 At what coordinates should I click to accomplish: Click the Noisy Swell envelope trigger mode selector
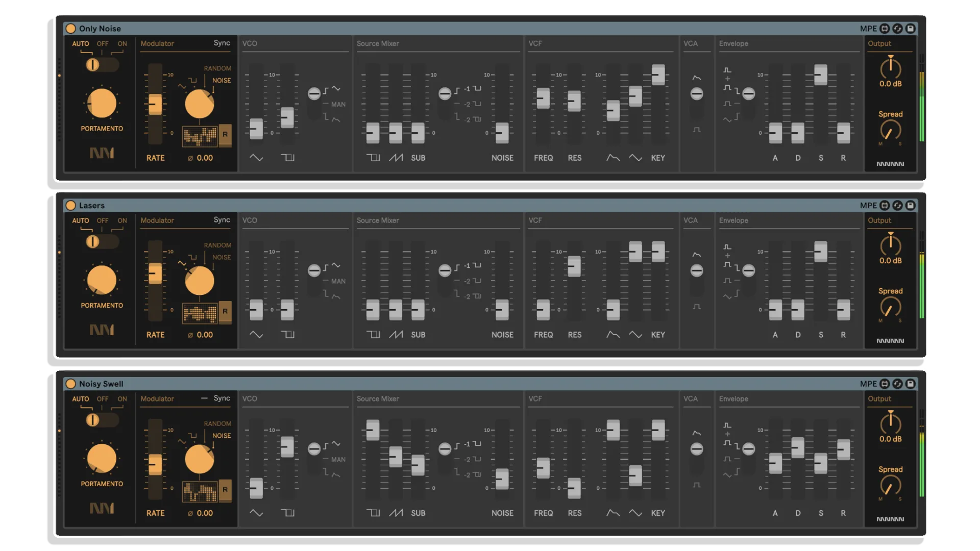click(x=748, y=449)
